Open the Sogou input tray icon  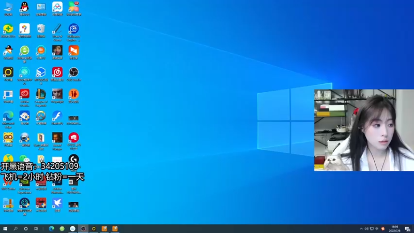tap(383, 229)
